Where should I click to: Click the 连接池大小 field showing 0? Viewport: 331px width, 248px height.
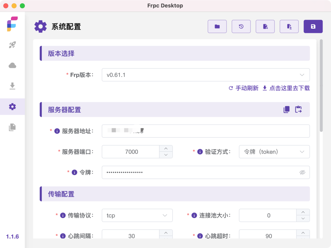(x=268, y=215)
